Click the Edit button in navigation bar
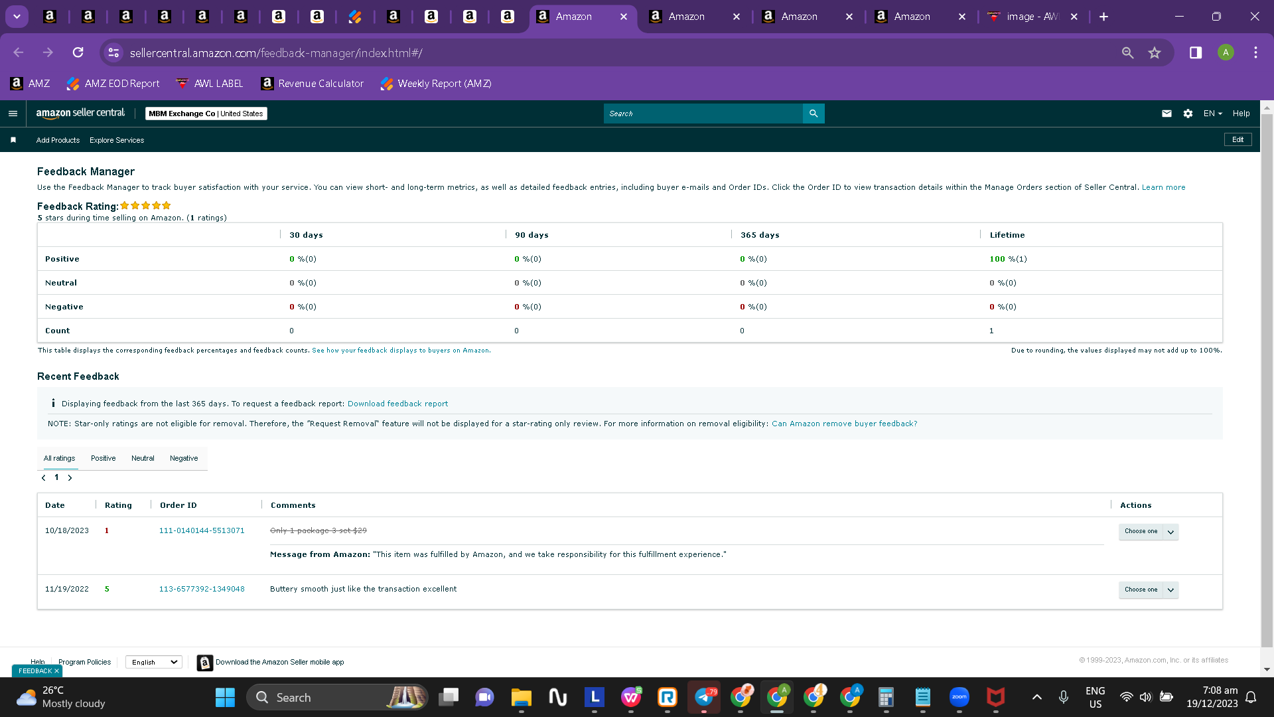Screen dimensions: 1274x717 (1238, 139)
